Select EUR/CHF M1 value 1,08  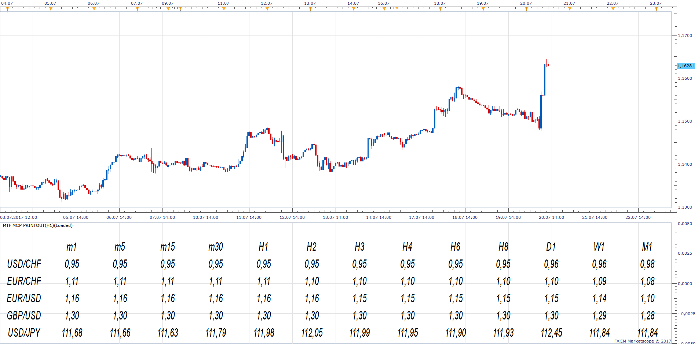pos(647,281)
